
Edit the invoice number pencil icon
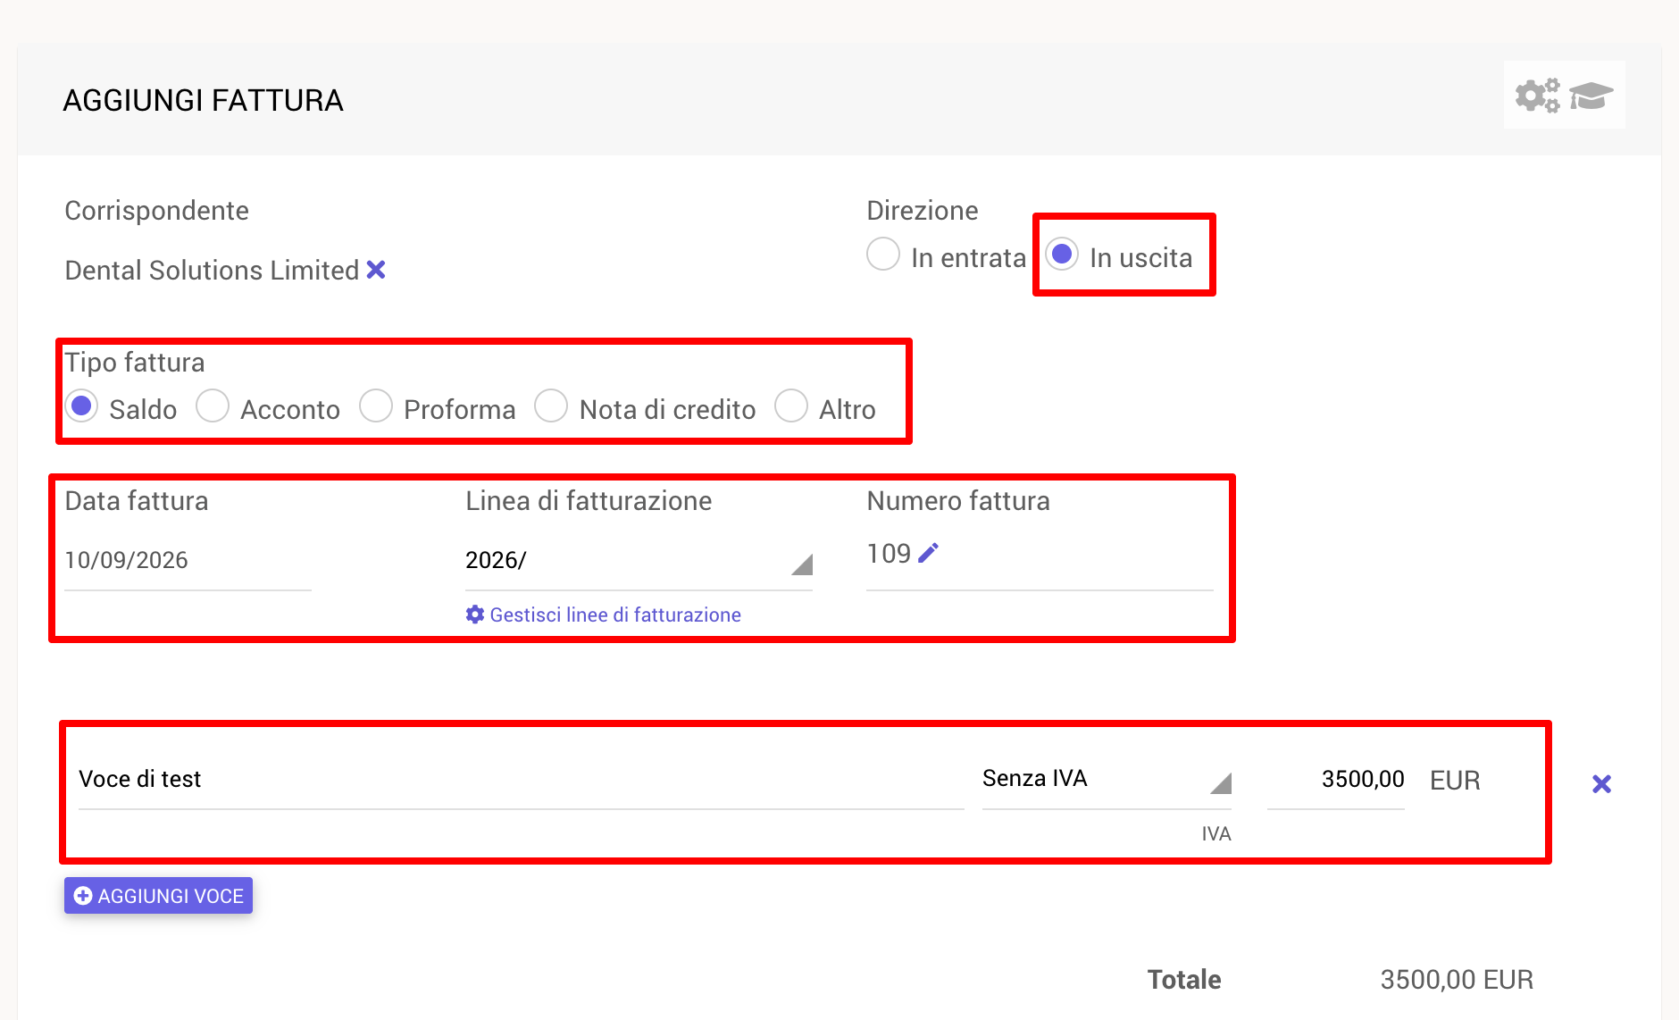(x=929, y=554)
